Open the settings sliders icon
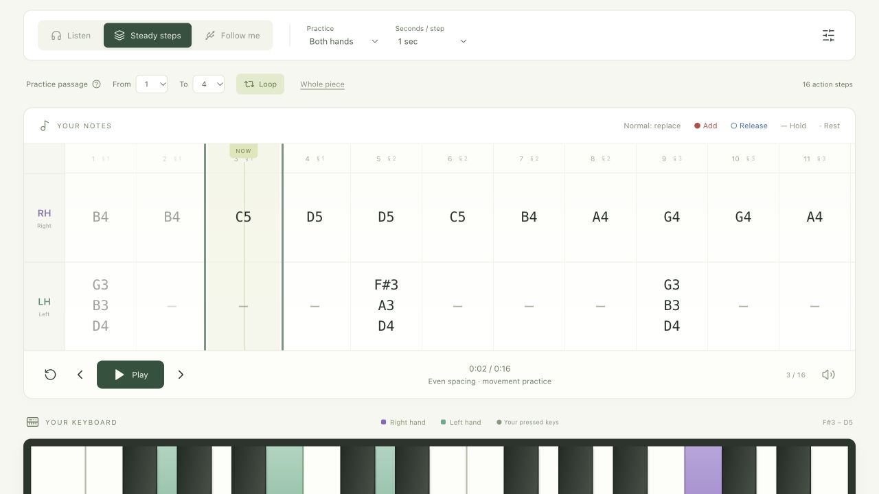 pos(828,36)
